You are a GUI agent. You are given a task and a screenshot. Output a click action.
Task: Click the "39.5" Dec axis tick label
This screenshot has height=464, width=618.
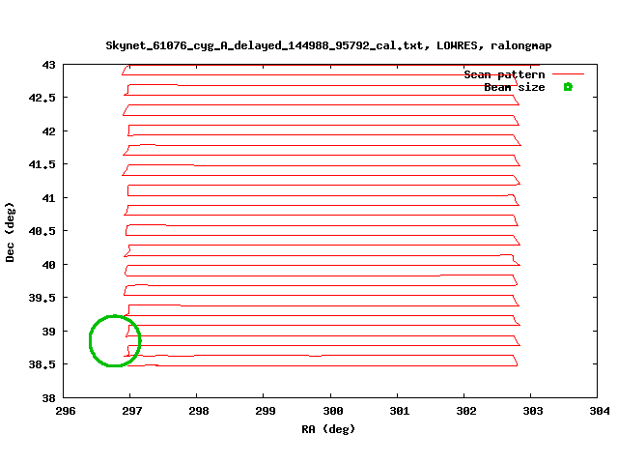pos(42,298)
